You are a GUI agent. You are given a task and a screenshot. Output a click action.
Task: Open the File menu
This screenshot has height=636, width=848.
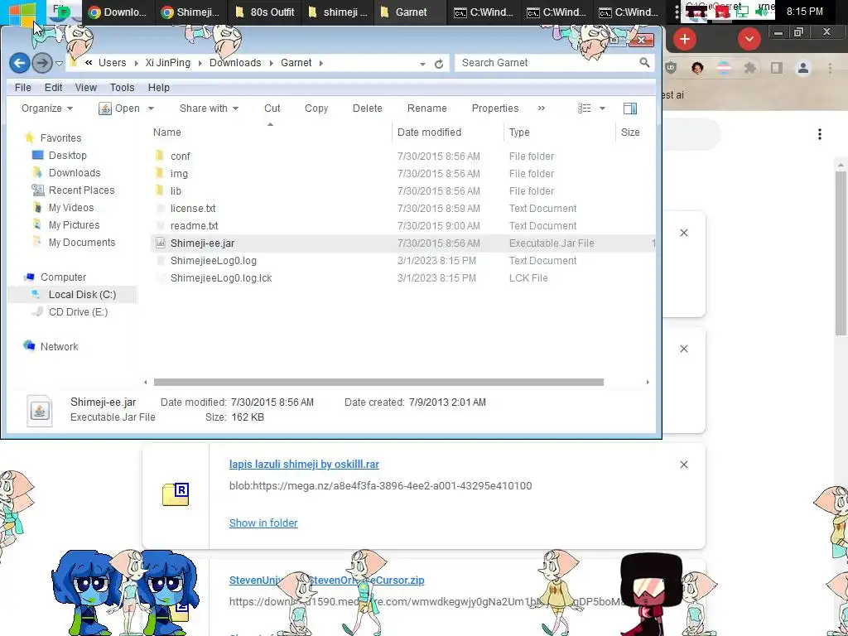pos(22,88)
